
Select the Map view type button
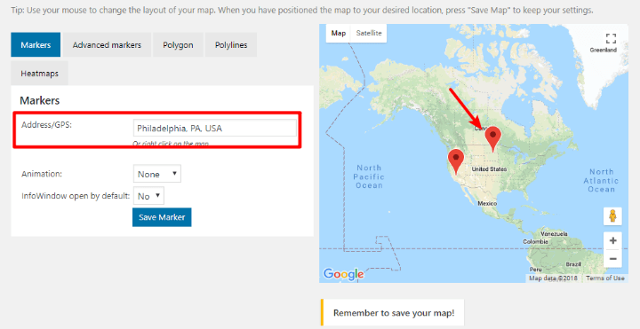[x=339, y=33]
